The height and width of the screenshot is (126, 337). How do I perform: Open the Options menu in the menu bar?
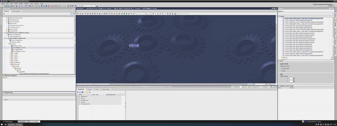point(26,4)
